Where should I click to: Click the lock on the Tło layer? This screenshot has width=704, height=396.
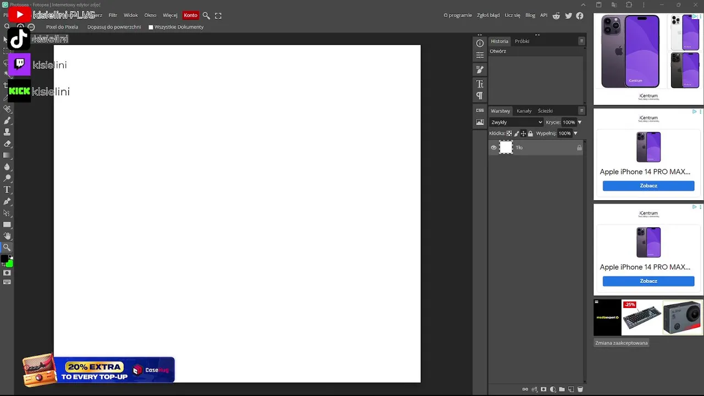pyautogui.click(x=579, y=147)
